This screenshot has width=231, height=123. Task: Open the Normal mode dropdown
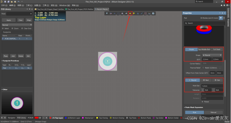[x=17, y=25]
